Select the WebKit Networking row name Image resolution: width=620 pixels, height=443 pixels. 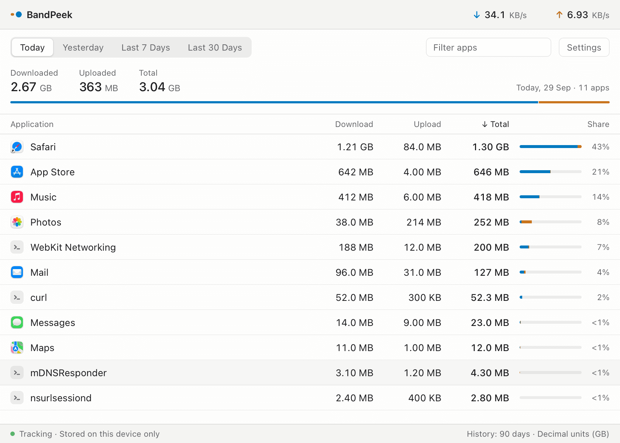point(73,247)
